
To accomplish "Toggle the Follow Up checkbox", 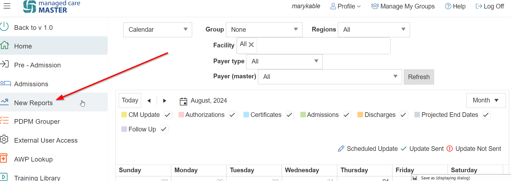I will coord(164,129).
